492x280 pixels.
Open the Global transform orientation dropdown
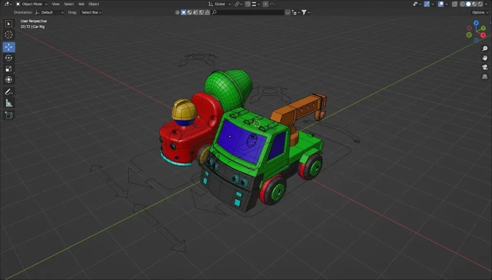[x=219, y=4]
